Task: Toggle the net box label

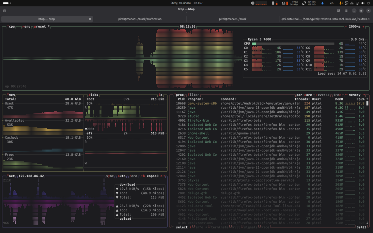Action: [11, 176]
